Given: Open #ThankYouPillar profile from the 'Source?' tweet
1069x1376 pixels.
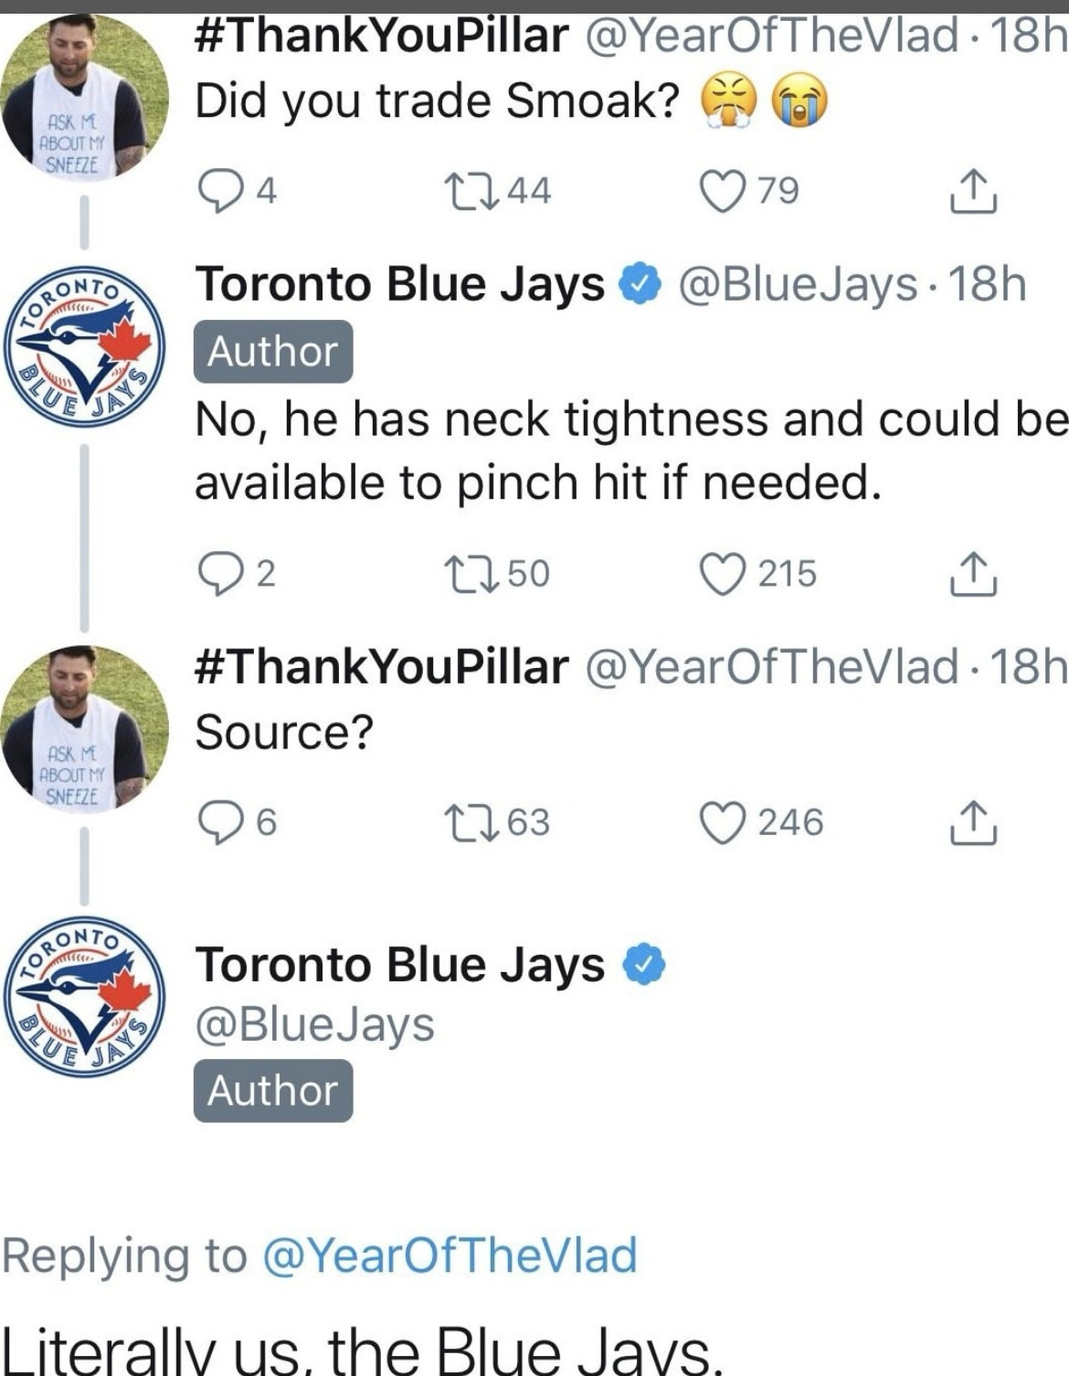Looking at the screenshot, I should point(381,666).
